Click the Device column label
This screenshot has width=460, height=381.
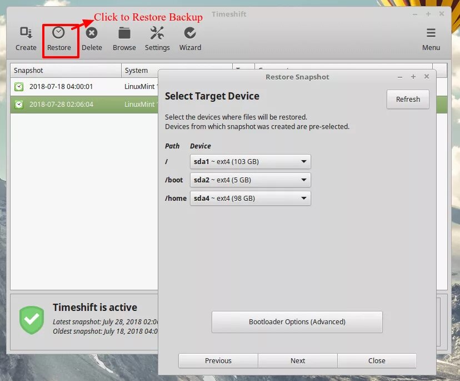coord(201,146)
